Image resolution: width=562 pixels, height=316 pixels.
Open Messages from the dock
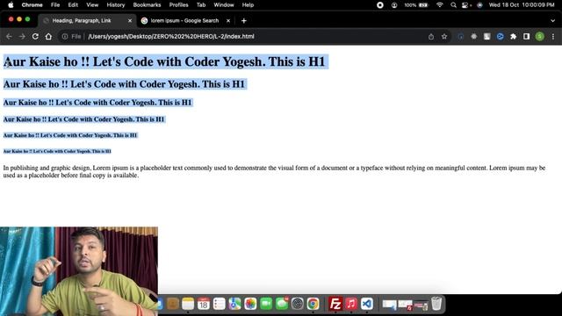282,304
